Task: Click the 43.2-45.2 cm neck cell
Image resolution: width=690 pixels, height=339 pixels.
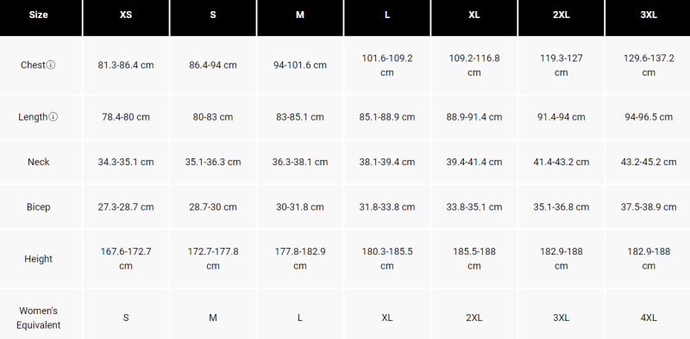Action: [649, 162]
